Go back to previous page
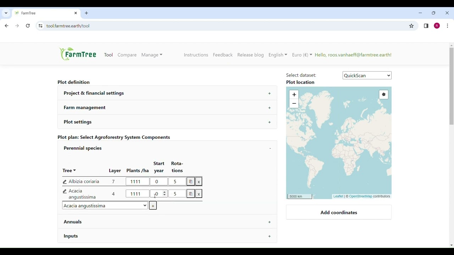 (6, 26)
